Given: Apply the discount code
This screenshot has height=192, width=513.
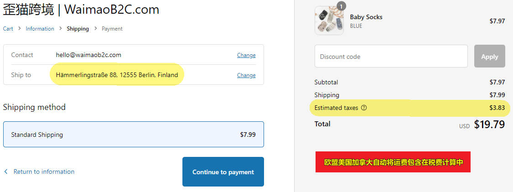Looking at the screenshot, I should coord(490,56).
